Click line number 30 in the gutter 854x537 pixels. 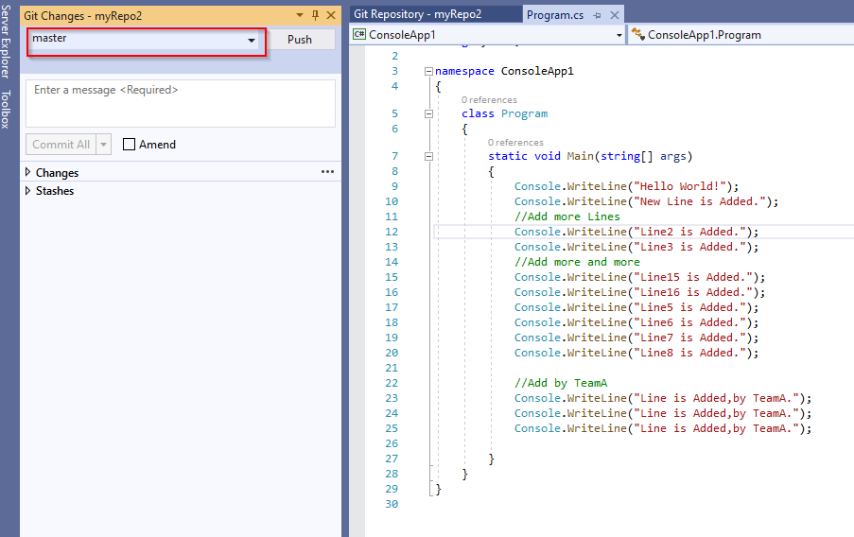[x=392, y=504]
